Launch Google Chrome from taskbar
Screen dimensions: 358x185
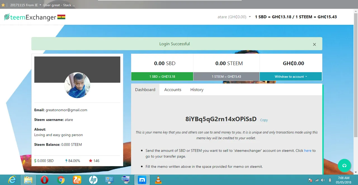pos(61,180)
